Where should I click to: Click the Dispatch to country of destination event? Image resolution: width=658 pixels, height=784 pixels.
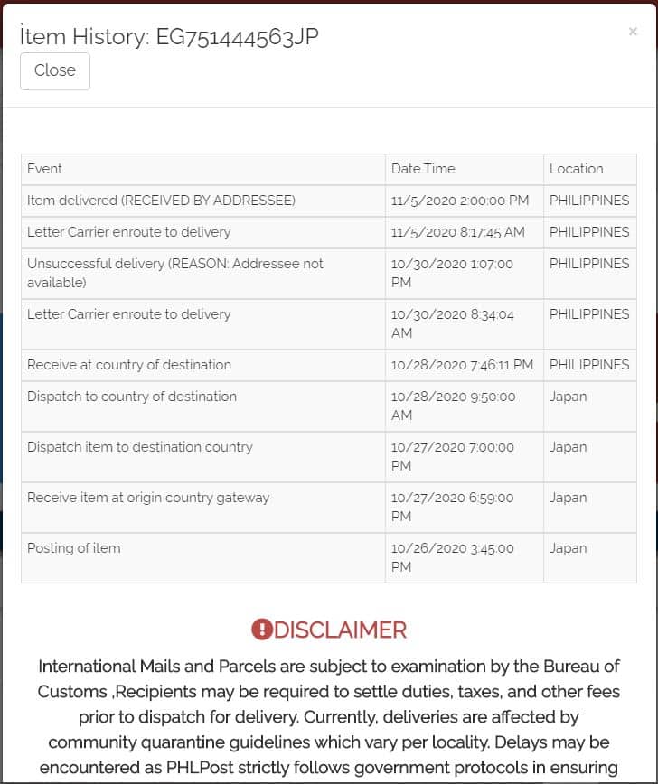[132, 397]
